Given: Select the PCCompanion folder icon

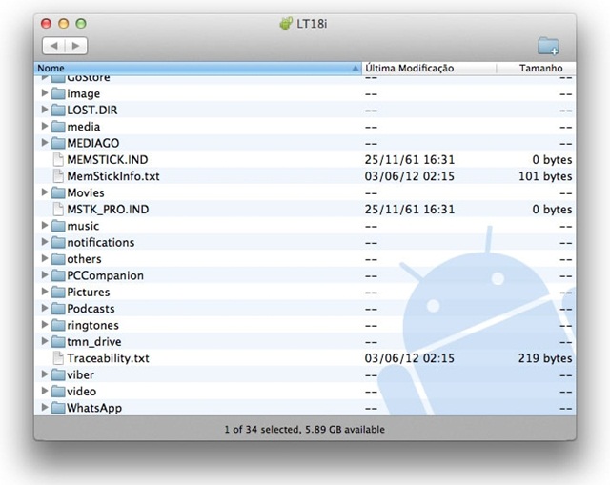Looking at the screenshot, I should click(58, 275).
